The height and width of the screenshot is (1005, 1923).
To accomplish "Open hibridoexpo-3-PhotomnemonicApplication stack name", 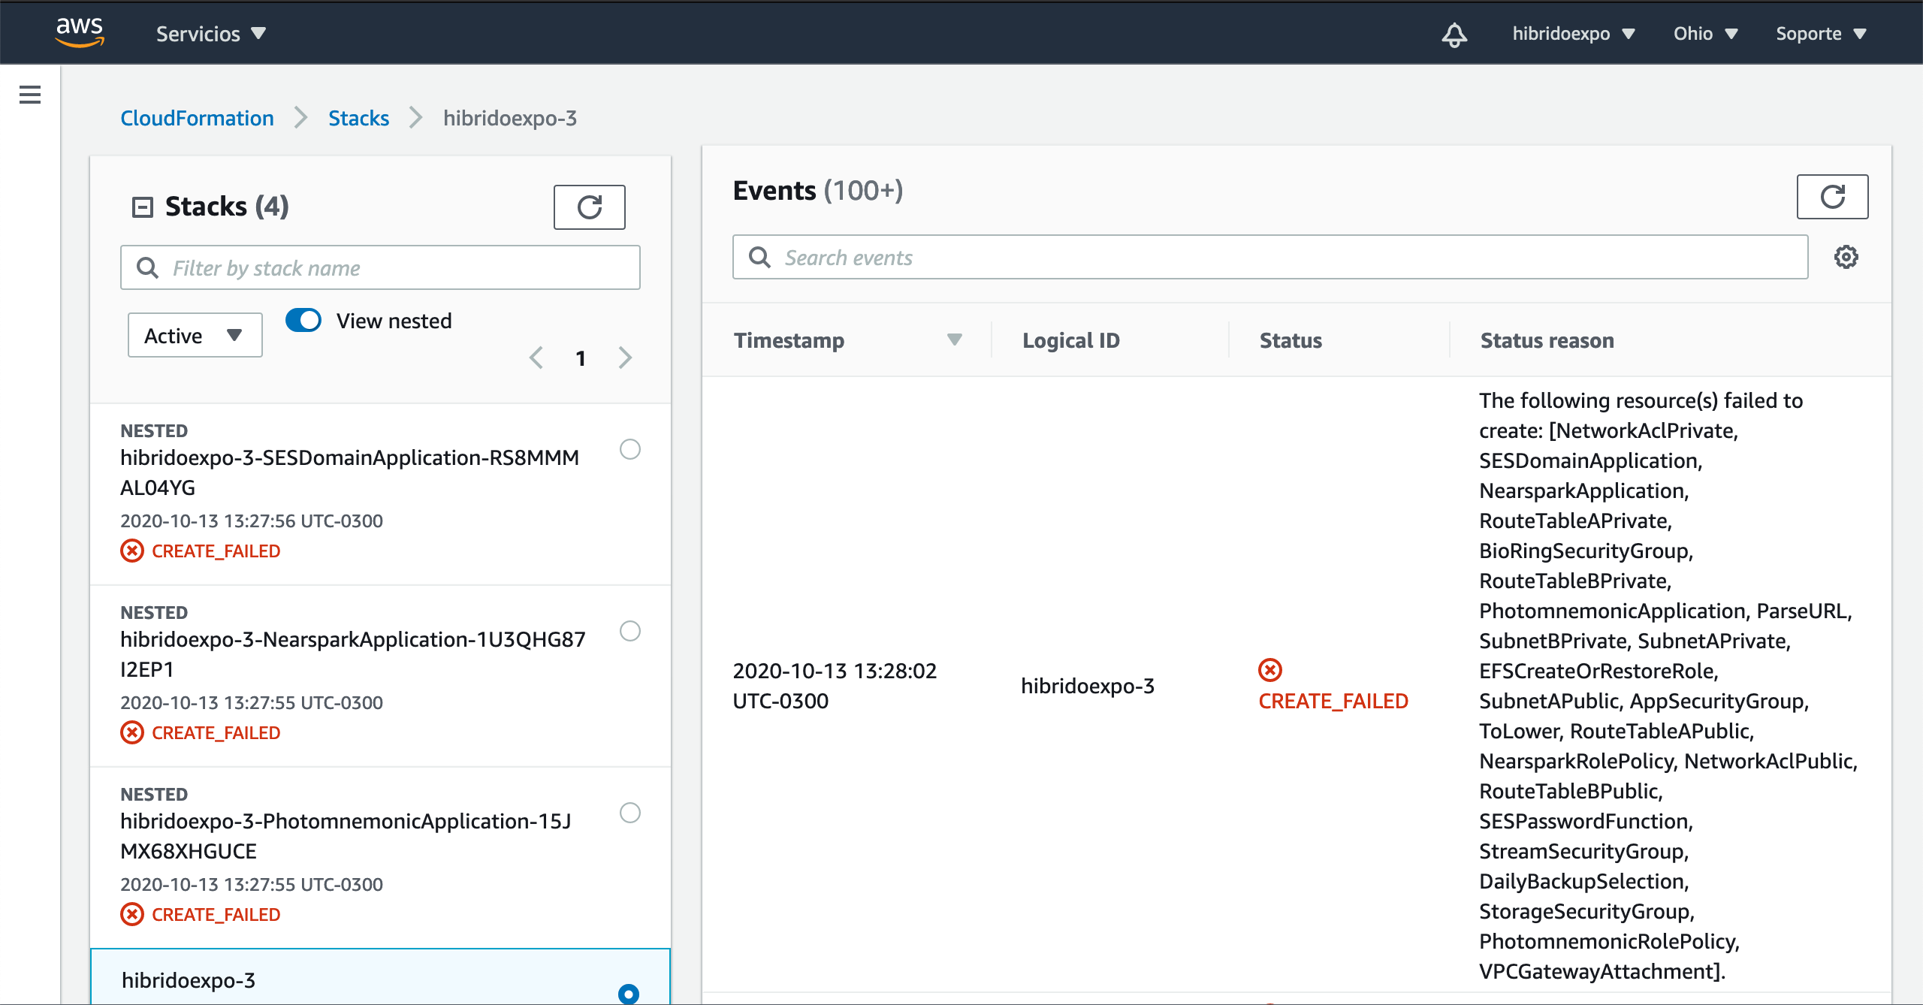I will (346, 836).
